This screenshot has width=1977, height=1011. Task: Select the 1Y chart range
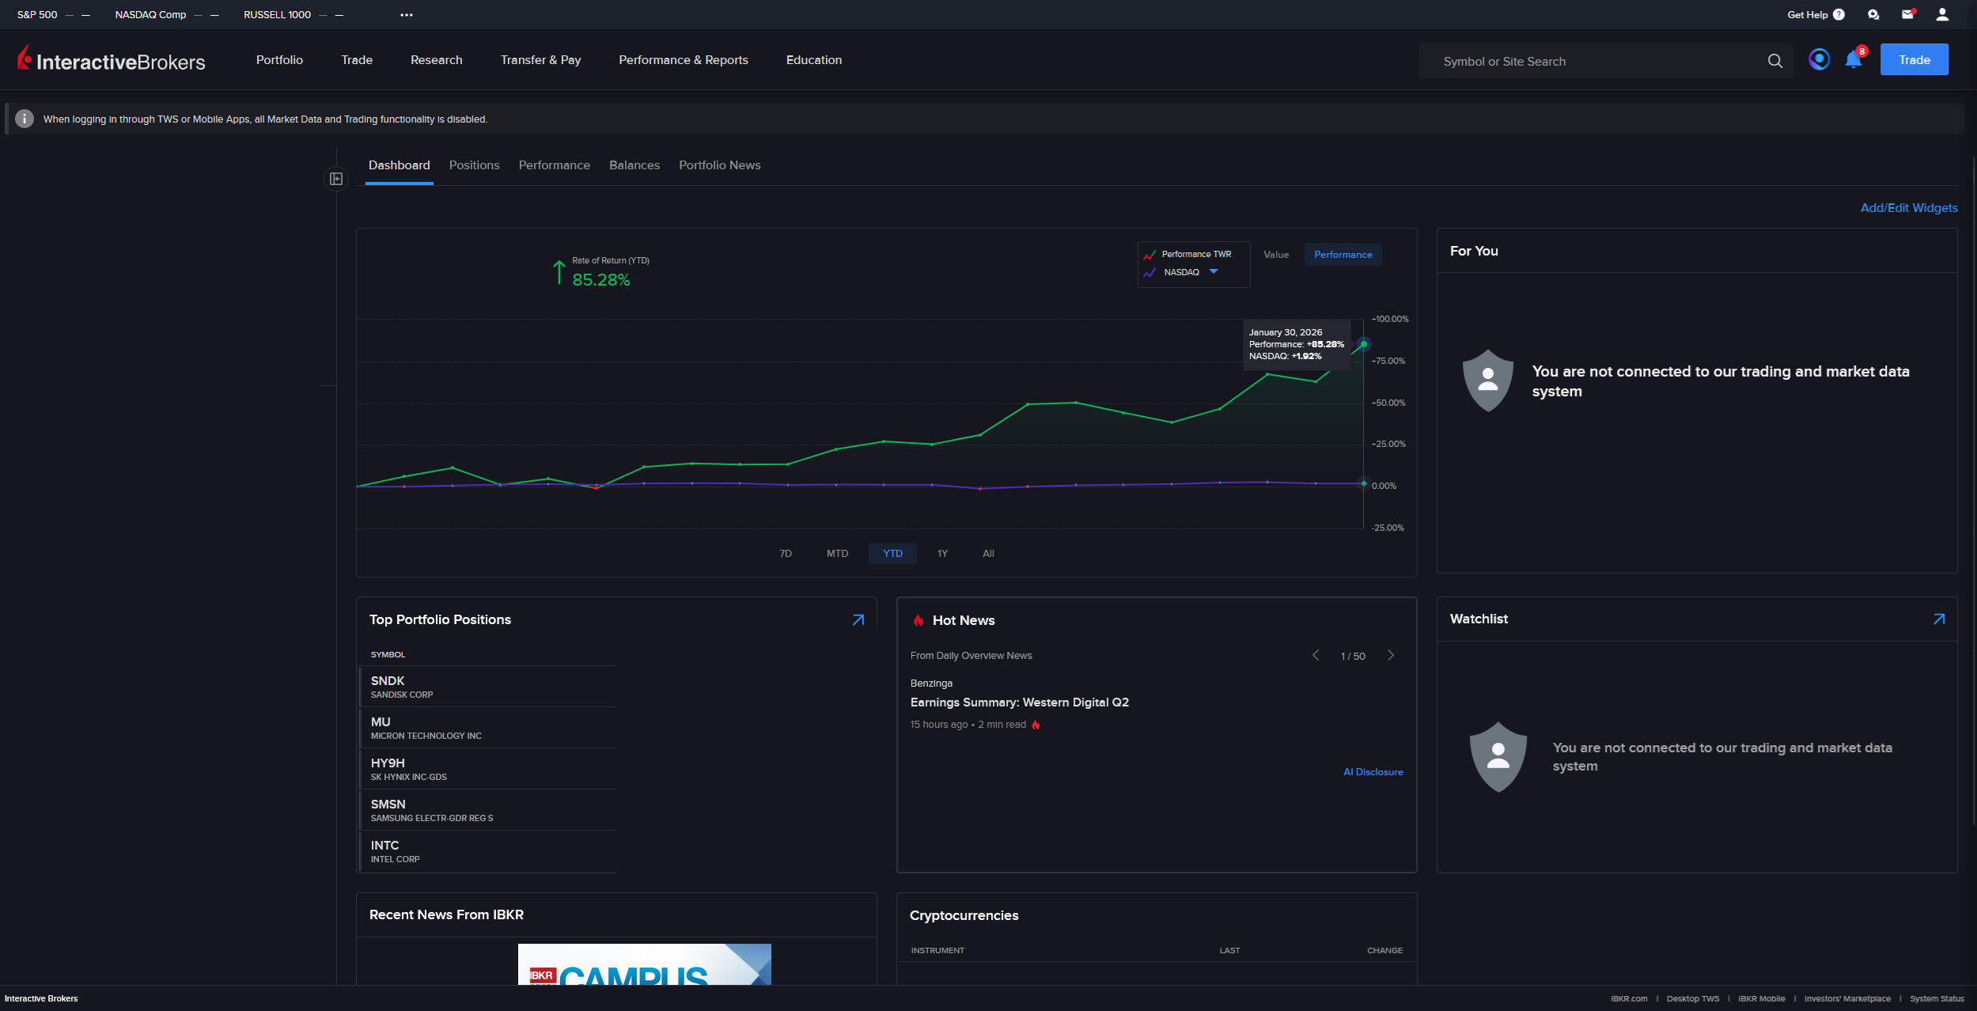[941, 554]
